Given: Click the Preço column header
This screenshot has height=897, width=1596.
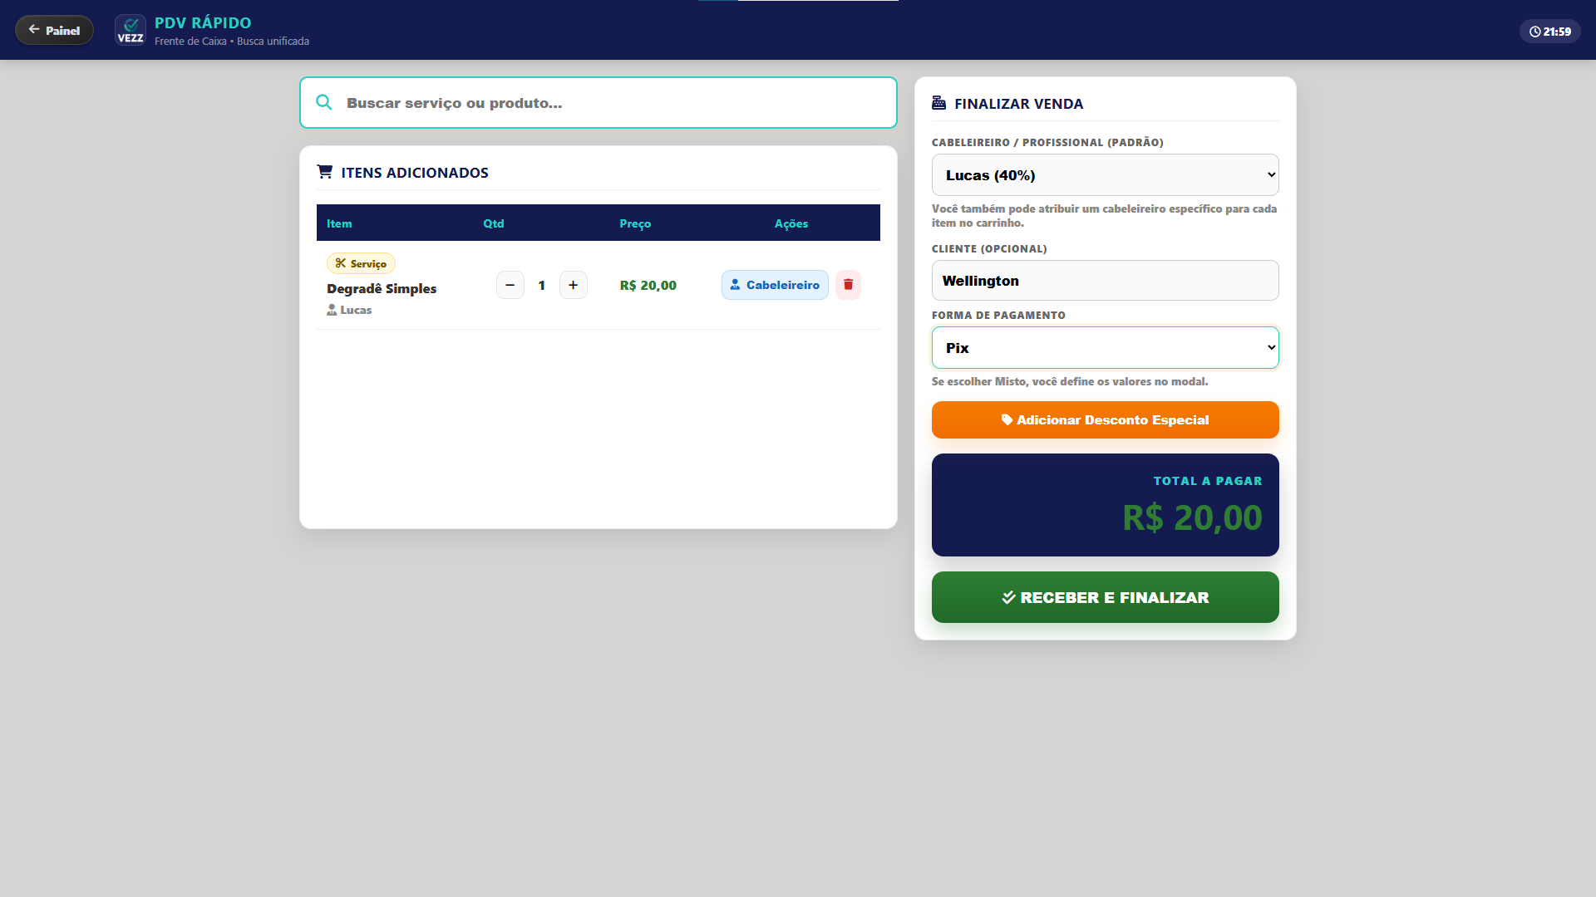Looking at the screenshot, I should pyautogui.click(x=635, y=223).
